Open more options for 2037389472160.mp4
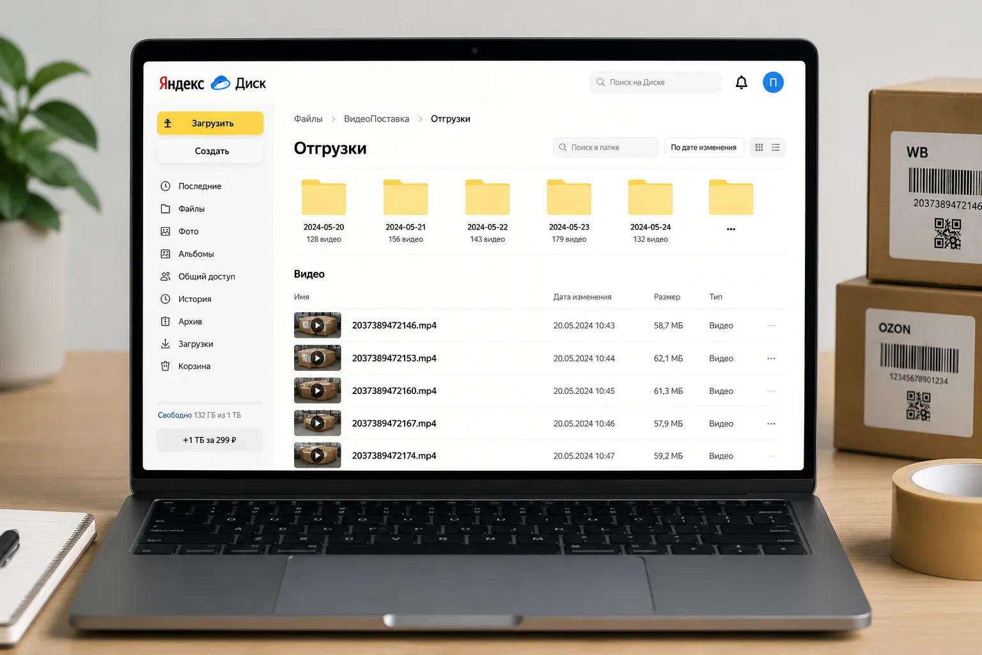 coord(771,391)
